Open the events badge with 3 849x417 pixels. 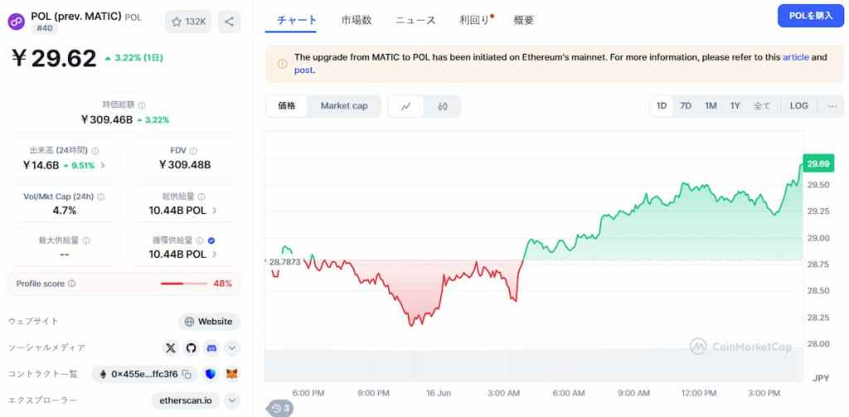(280, 409)
